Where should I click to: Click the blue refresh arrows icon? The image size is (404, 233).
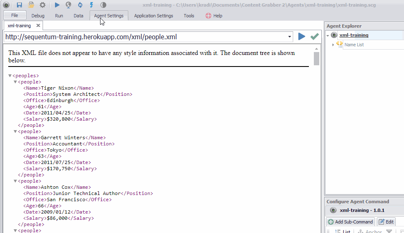(x=80, y=5)
